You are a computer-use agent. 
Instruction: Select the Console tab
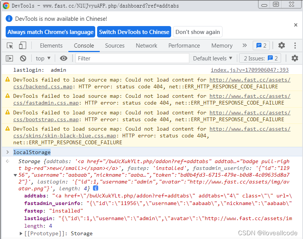coord(84,46)
